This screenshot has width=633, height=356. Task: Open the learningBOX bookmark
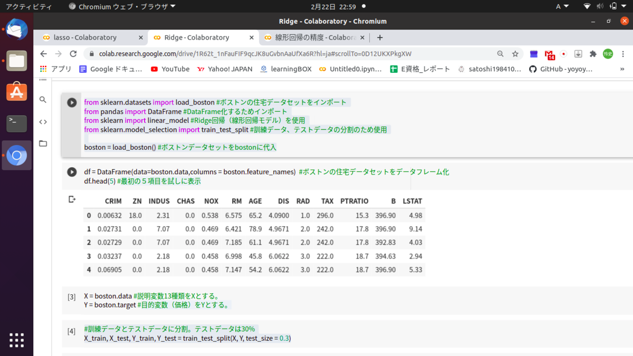click(x=285, y=69)
